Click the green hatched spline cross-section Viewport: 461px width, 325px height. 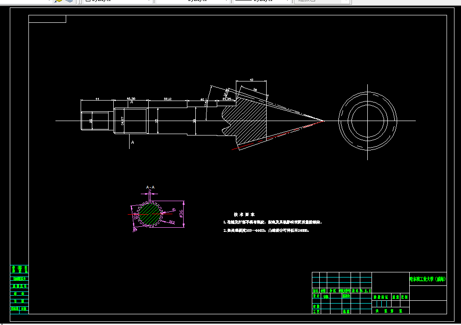click(x=149, y=214)
